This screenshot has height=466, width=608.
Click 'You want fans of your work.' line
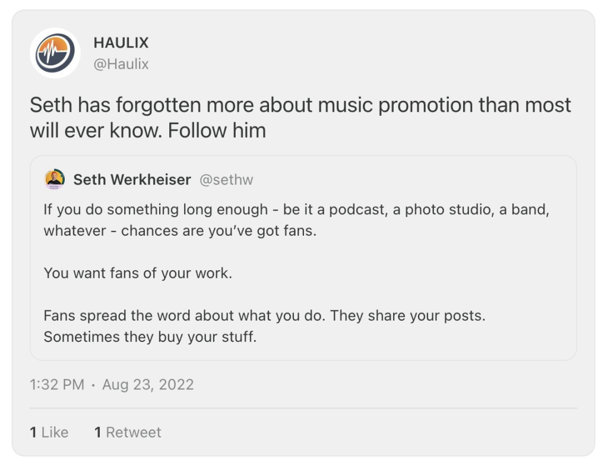(137, 274)
